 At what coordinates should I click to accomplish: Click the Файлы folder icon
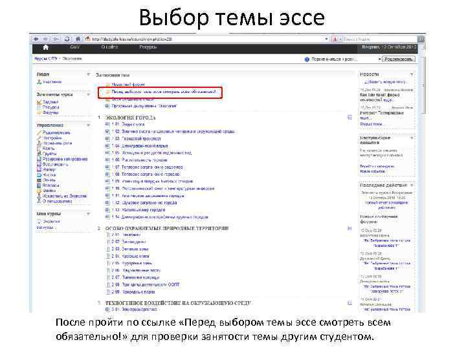point(39,191)
